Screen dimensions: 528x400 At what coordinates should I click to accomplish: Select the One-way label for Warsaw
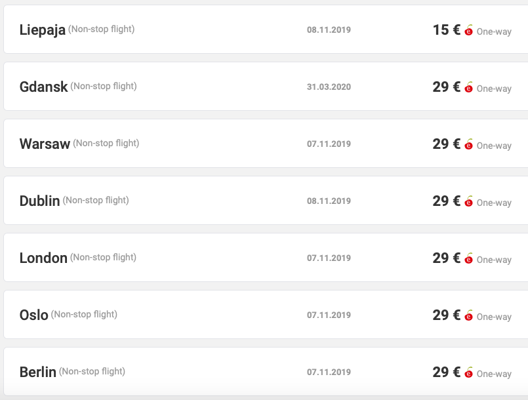click(x=494, y=146)
